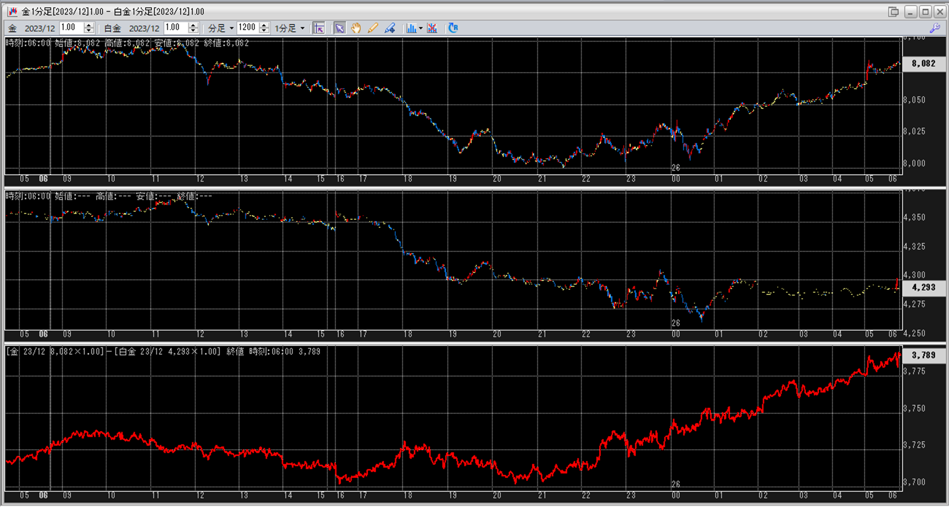Activate the hand pan tool

tap(356, 28)
